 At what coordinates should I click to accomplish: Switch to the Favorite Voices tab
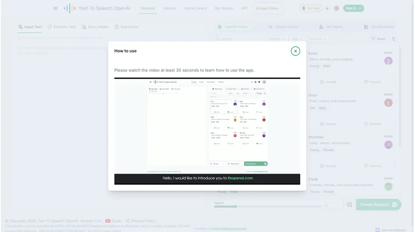379,27
